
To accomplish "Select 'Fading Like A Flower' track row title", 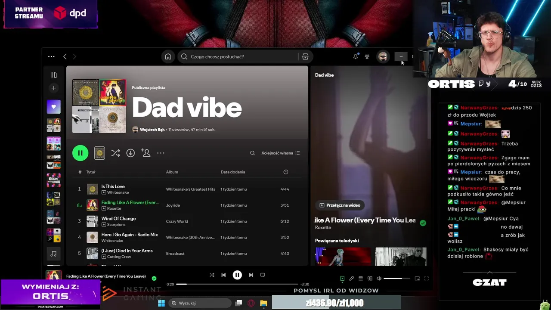I will pyautogui.click(x=130, y=202).
